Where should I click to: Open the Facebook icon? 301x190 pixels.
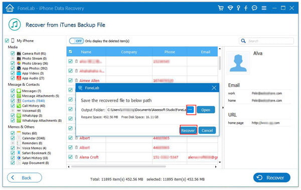246,8
